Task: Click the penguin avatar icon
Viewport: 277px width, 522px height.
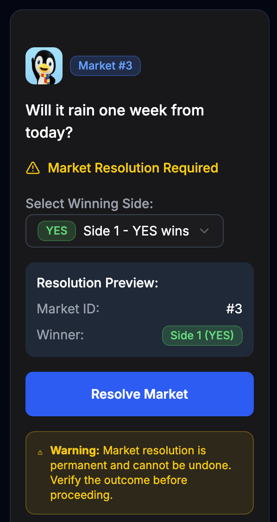Action: [44, 65]
